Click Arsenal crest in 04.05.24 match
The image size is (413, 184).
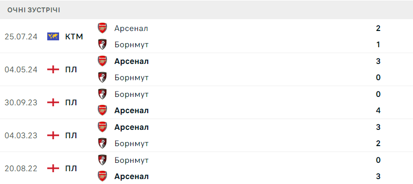pyautogui.click(x=102, y=61)
